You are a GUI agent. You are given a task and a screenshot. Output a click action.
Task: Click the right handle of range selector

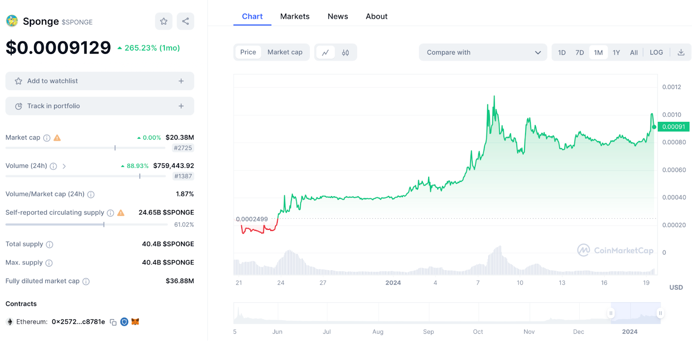coord(660,313)
